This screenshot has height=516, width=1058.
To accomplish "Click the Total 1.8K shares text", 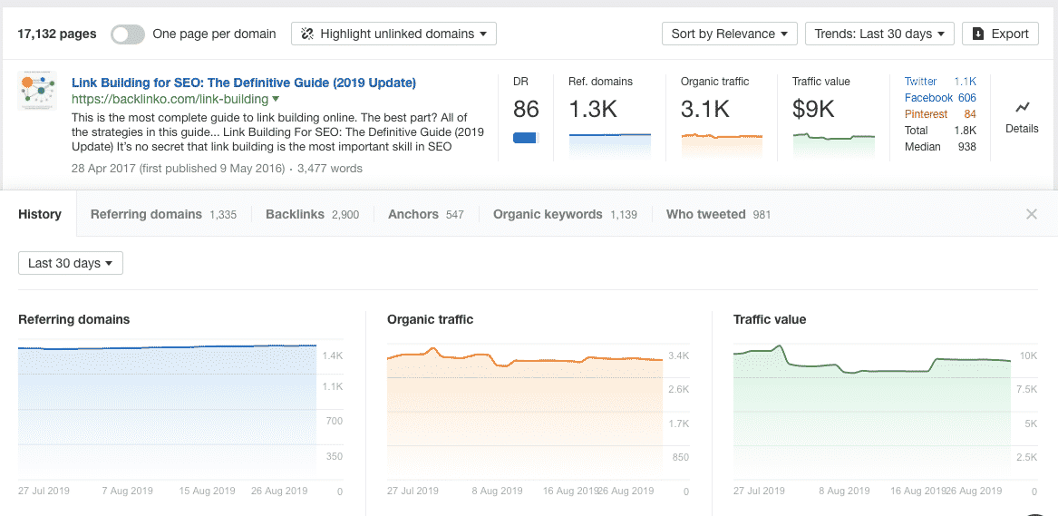I will coord(940,131).
